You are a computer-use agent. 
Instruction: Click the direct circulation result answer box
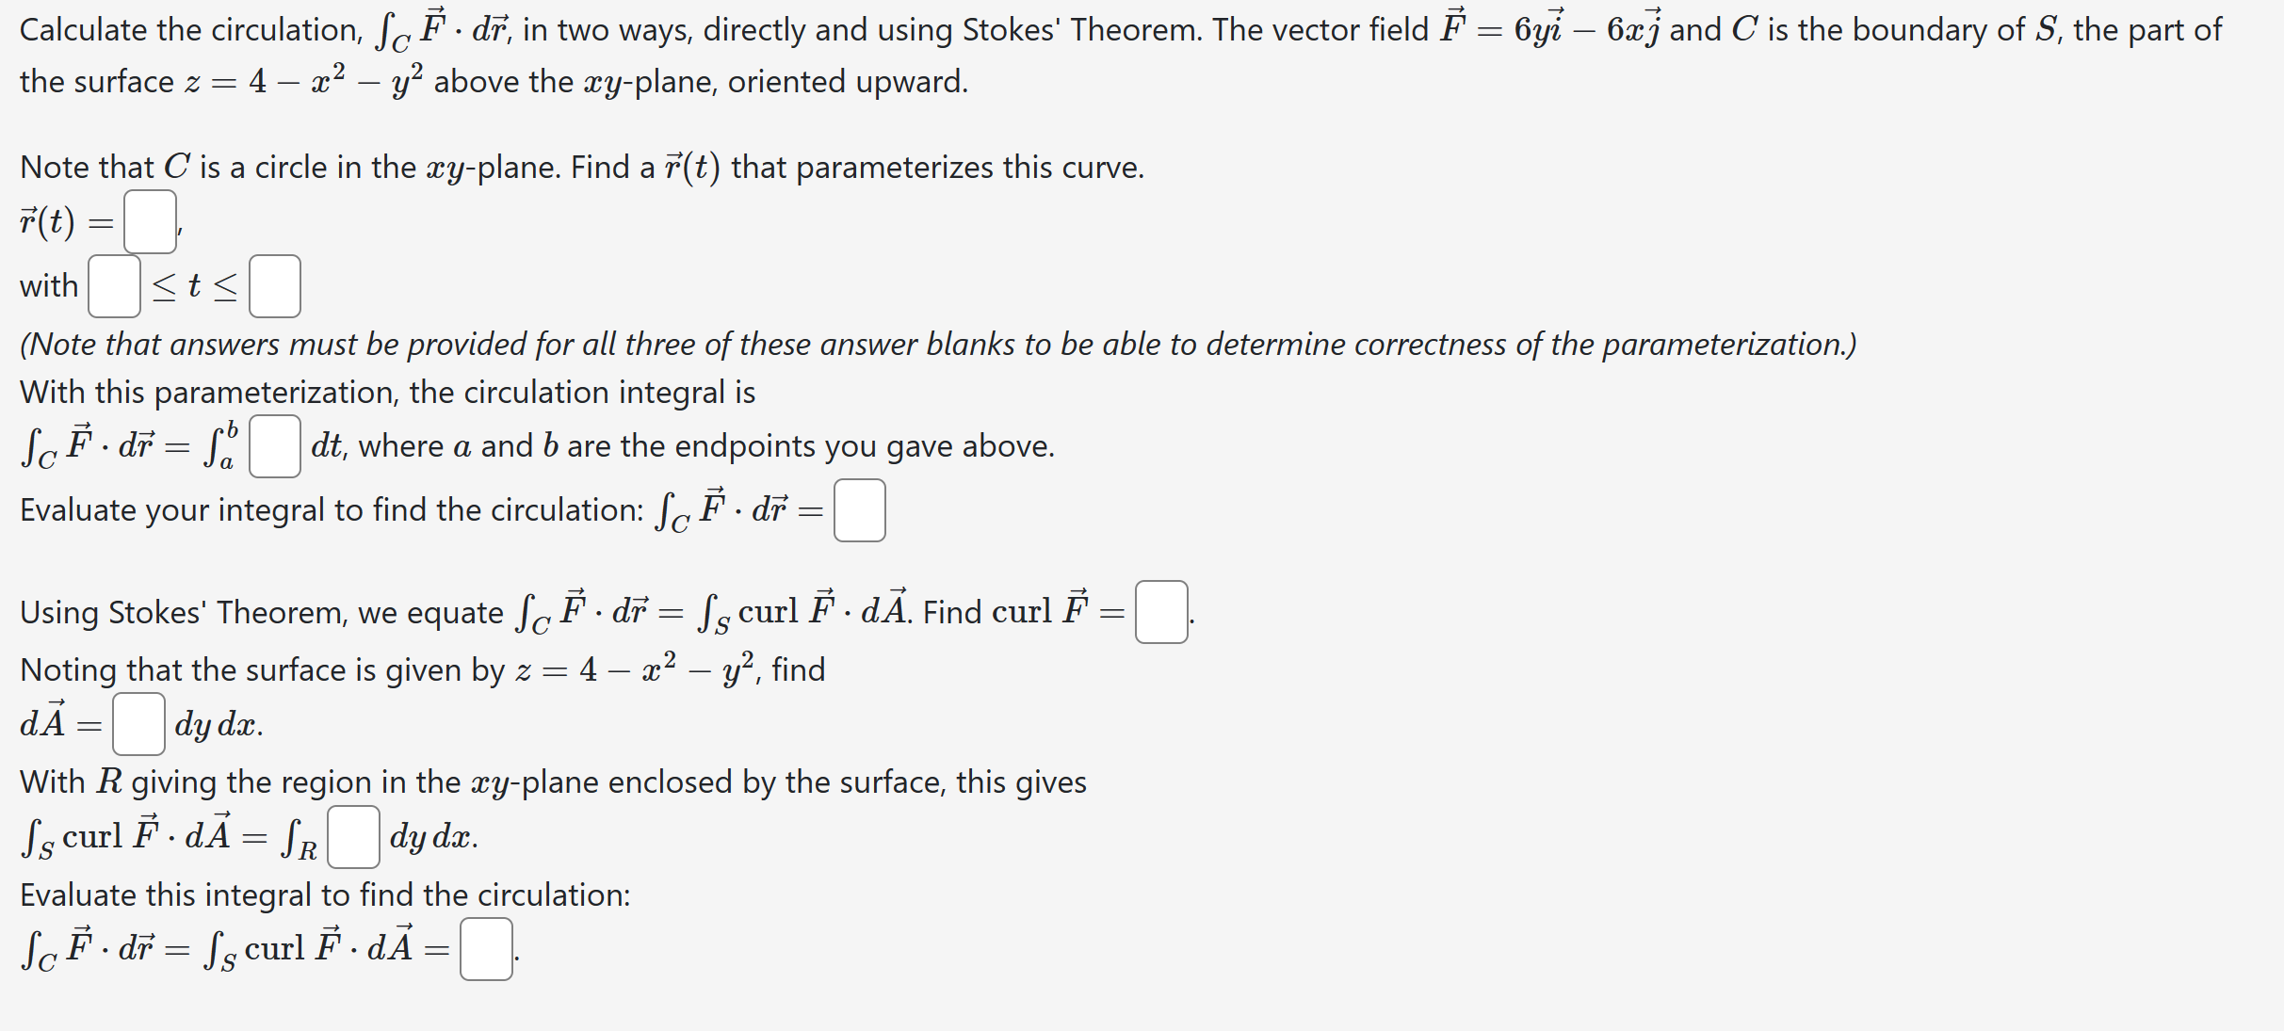pyautogui.click(x=859, y=510)
